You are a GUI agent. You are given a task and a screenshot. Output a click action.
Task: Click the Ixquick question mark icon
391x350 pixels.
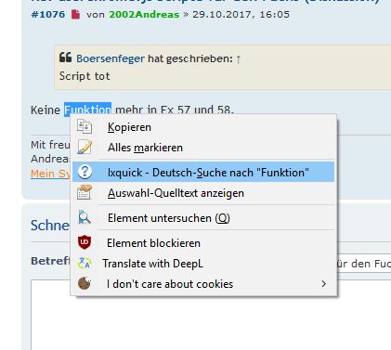[85, 172]
